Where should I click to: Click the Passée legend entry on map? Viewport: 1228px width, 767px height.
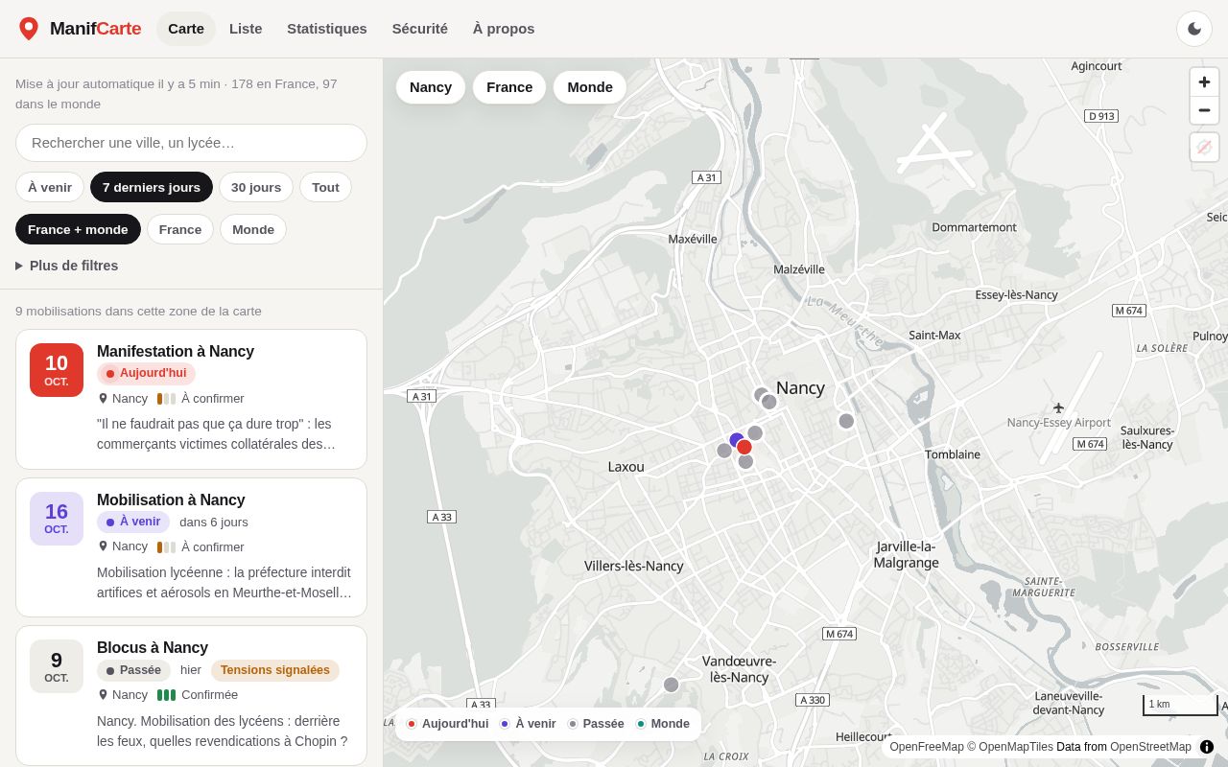click(596, 724)
